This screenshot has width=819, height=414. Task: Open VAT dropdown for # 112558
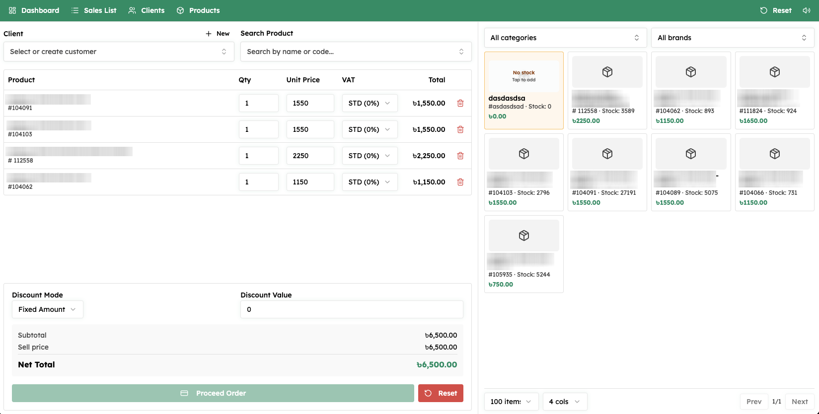370,156
